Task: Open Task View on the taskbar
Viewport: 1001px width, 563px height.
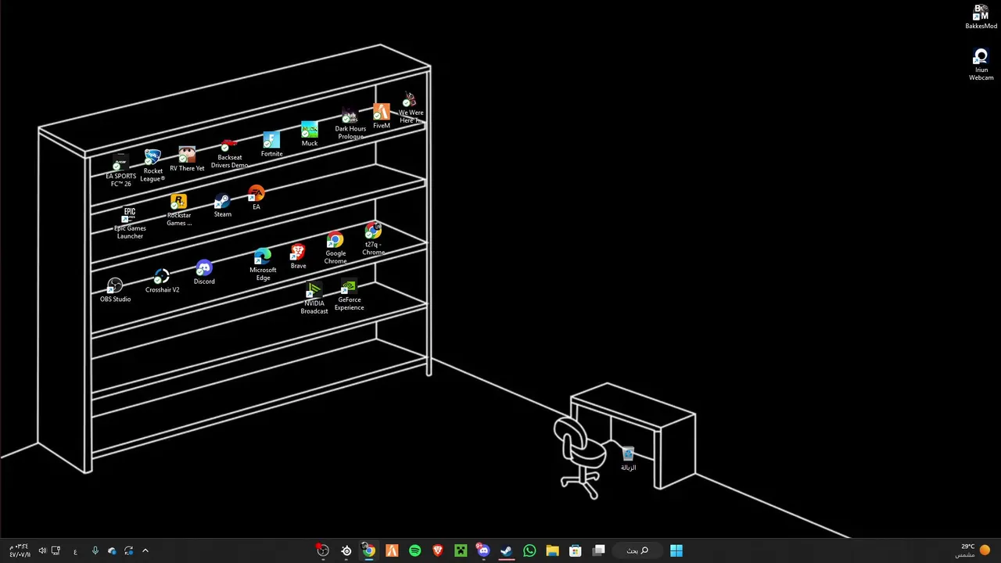Action: tap(599, 550)
